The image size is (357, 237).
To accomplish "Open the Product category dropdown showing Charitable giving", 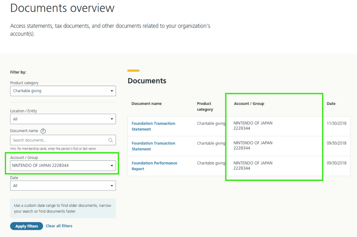I will [63, 91].
